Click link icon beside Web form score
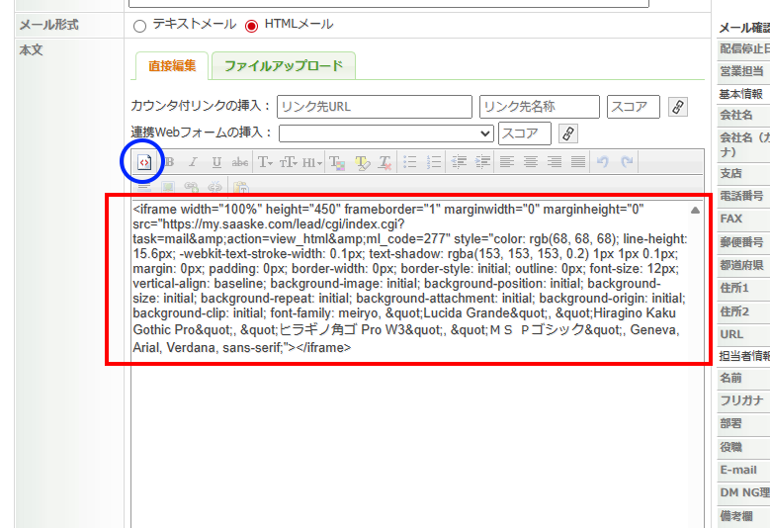The image size is (770, 528). coord(568,133)
